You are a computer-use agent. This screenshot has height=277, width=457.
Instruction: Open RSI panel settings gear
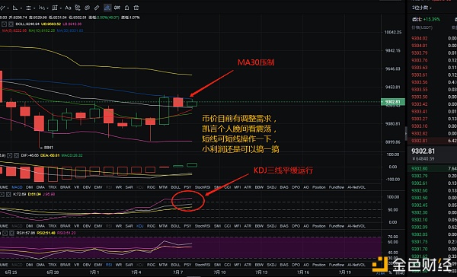tap(5, 233)
